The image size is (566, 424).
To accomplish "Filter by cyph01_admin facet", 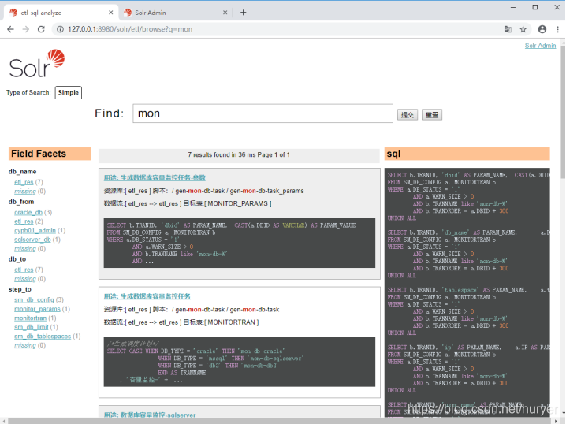I will [x=35, y=230].
